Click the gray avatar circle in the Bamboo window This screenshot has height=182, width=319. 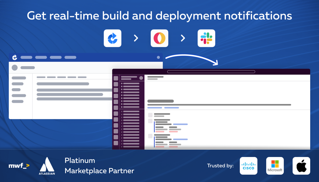(x=15, y=68)
